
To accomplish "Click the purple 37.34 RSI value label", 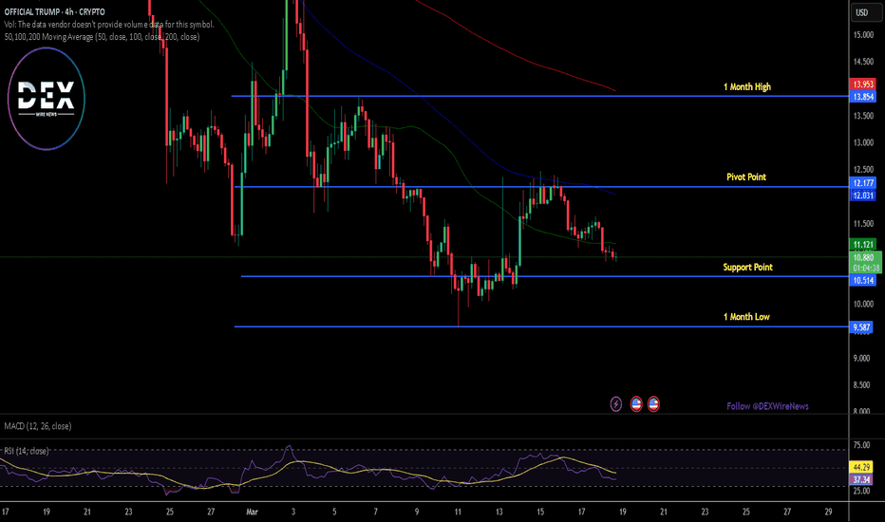I will (861, 479).
